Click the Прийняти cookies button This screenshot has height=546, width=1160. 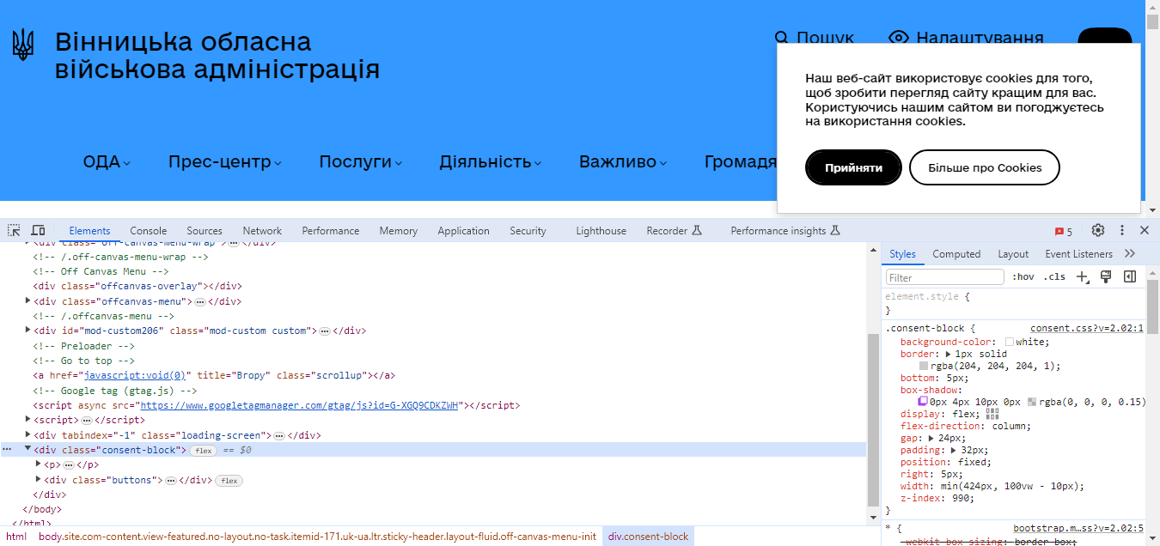(853, 167)
